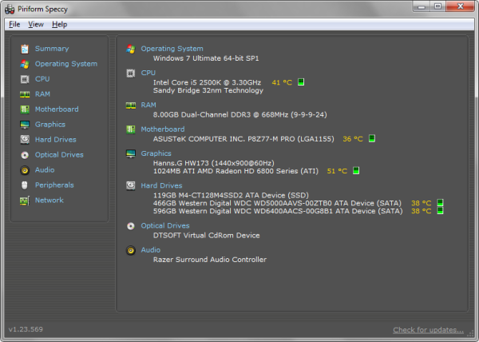
Task: Click the DTSOFT Virtual CdRom Device text
Action: tap(207, 236)
